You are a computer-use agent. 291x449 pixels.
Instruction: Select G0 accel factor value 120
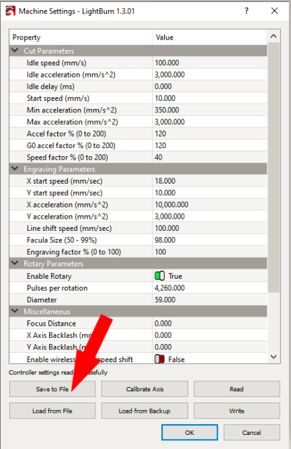[x=210, y=145]
